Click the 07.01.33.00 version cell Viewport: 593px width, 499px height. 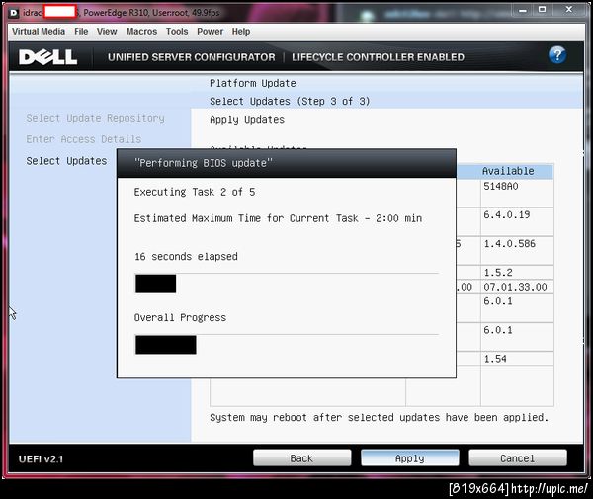point(515,287)
